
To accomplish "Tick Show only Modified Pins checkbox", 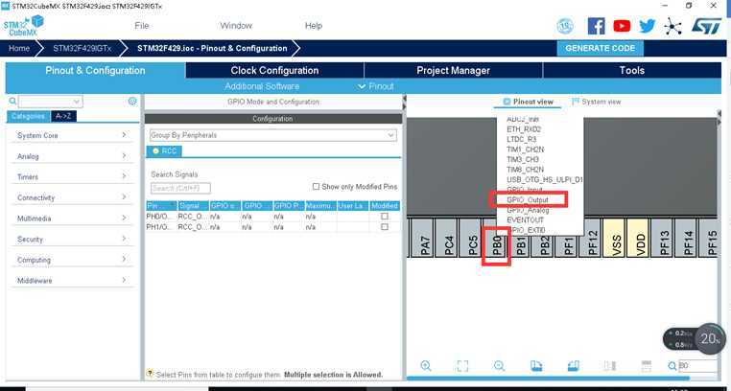I will coord(316,187).
